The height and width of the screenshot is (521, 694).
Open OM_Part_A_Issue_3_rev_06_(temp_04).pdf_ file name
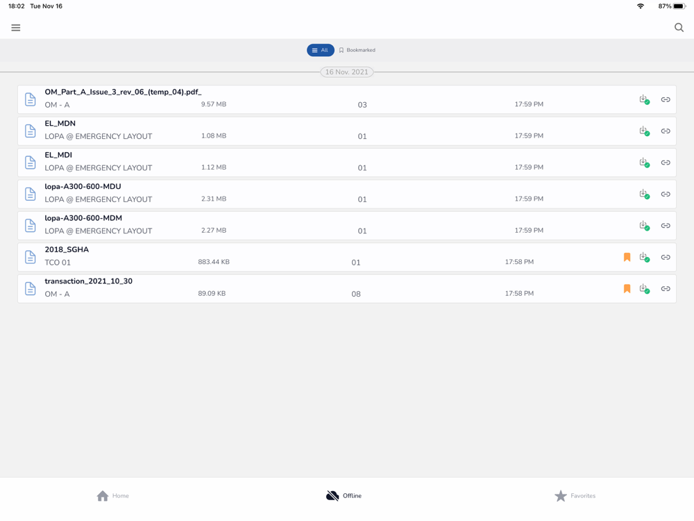[x=123, y=92]
